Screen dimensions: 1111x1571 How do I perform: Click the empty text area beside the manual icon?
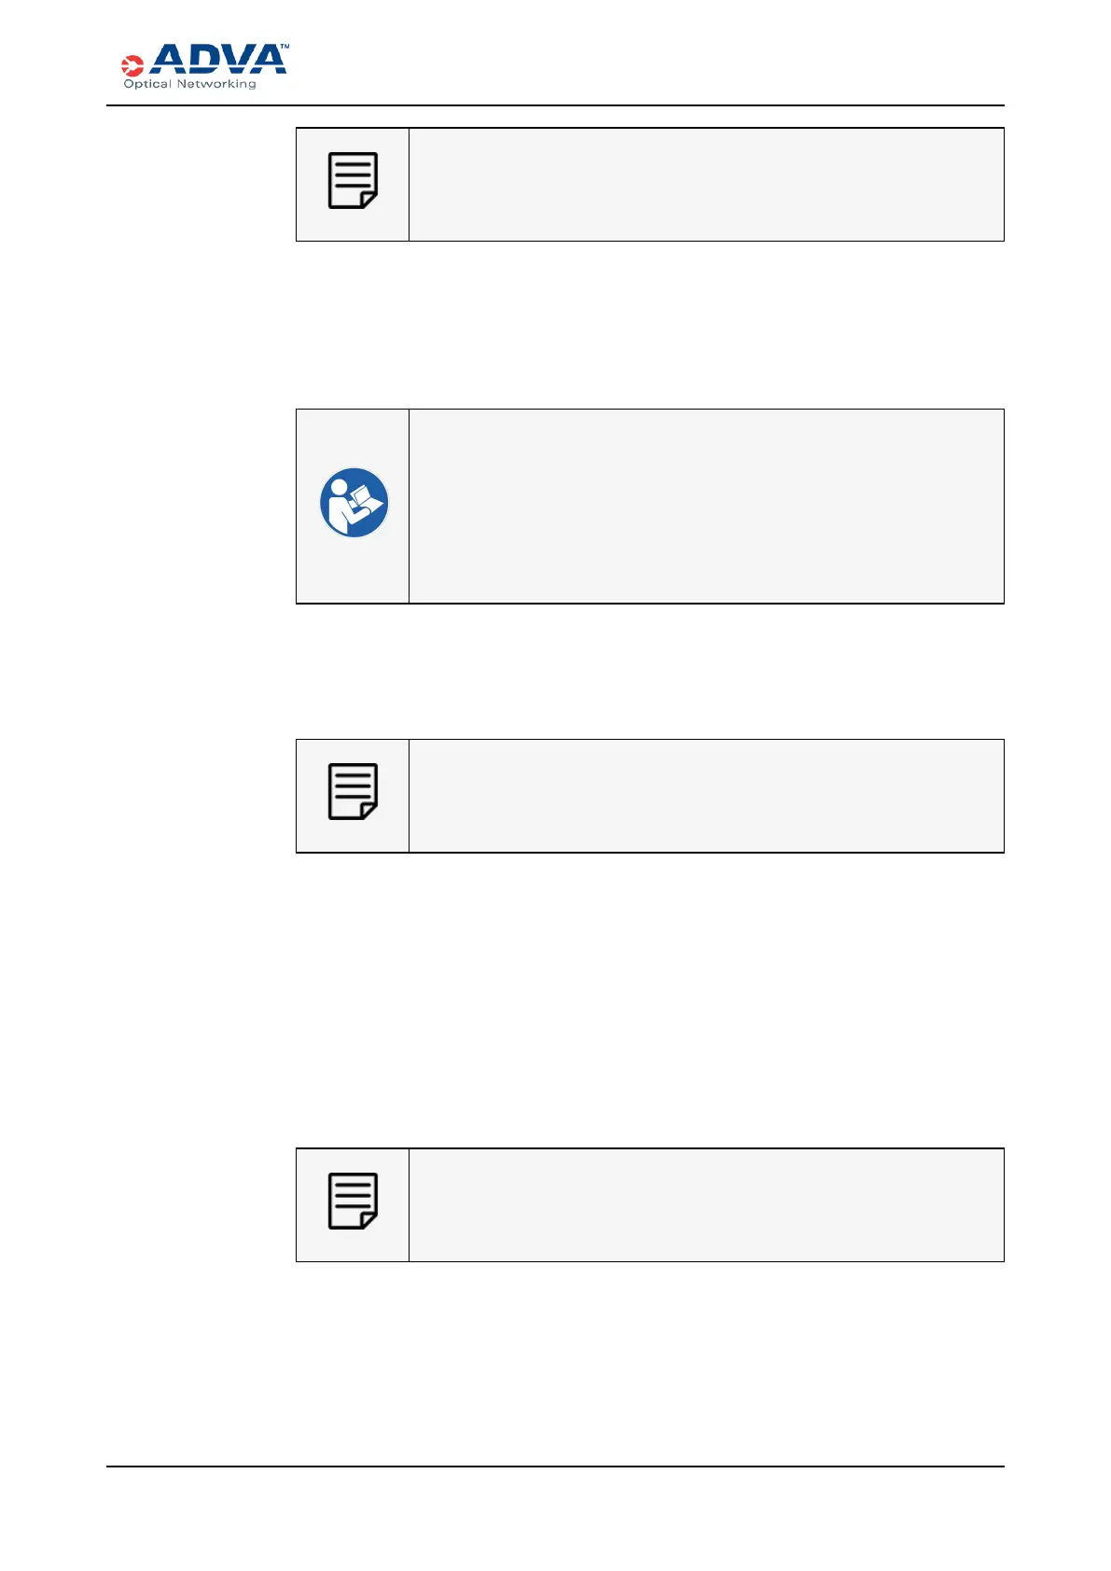706,507
